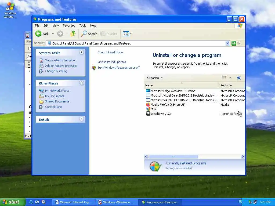275x206 pixels.
Task: Click horizontal scrollbar right arrow
Action: [243, 157]
